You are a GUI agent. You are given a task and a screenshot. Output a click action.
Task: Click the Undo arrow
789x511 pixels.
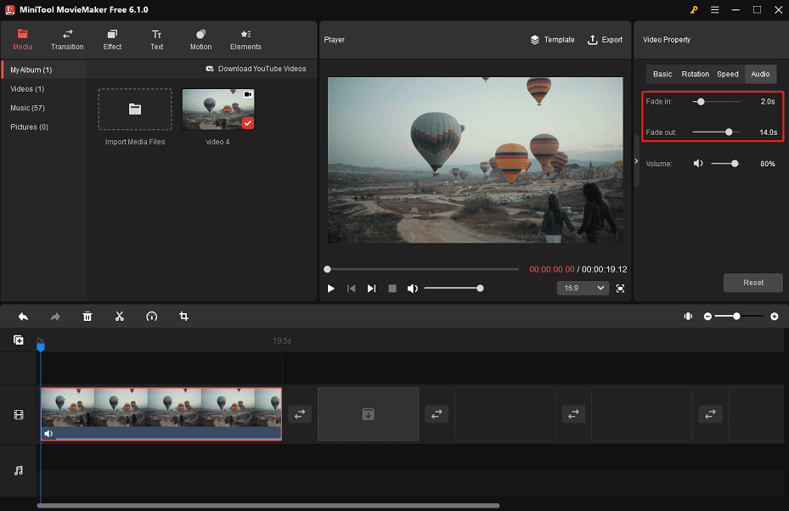point(23,317)
